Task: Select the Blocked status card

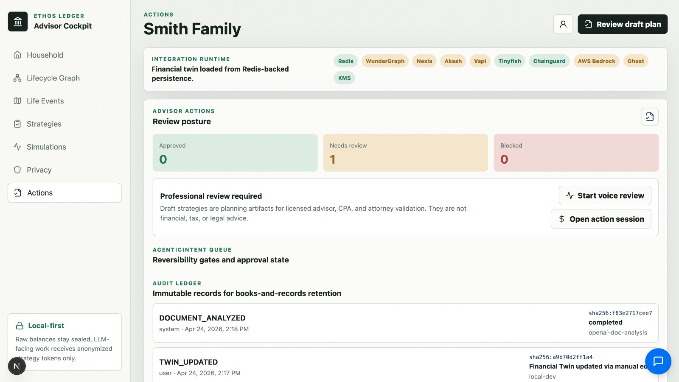Action: pos(576,153)
